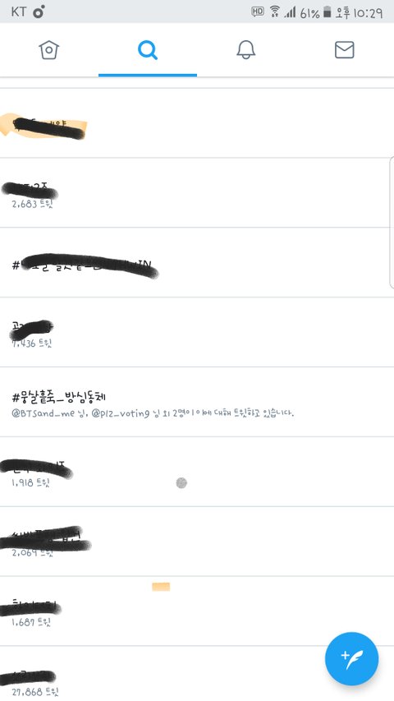Screen dimensions: 394x701
Task: Open the Notifications bell tab
Action: point(245,49)
